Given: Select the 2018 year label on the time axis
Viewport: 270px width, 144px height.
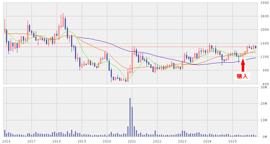Looking at the screenshot, I should point(57,141).
